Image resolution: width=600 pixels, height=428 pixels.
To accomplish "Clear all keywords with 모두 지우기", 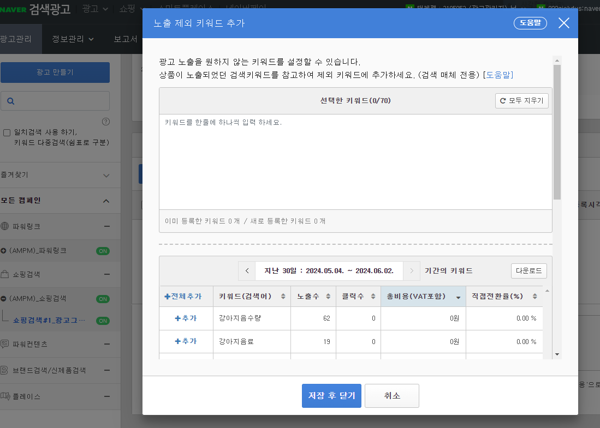I will 521,100.
